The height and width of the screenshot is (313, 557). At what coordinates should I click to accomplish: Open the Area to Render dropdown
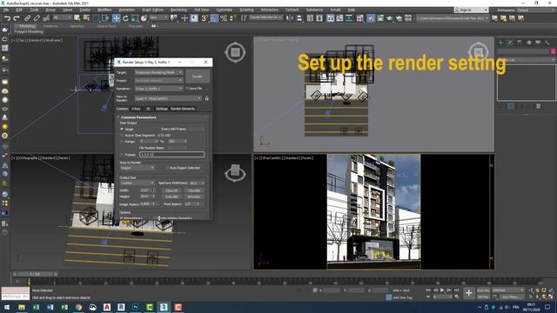(138, 168)
